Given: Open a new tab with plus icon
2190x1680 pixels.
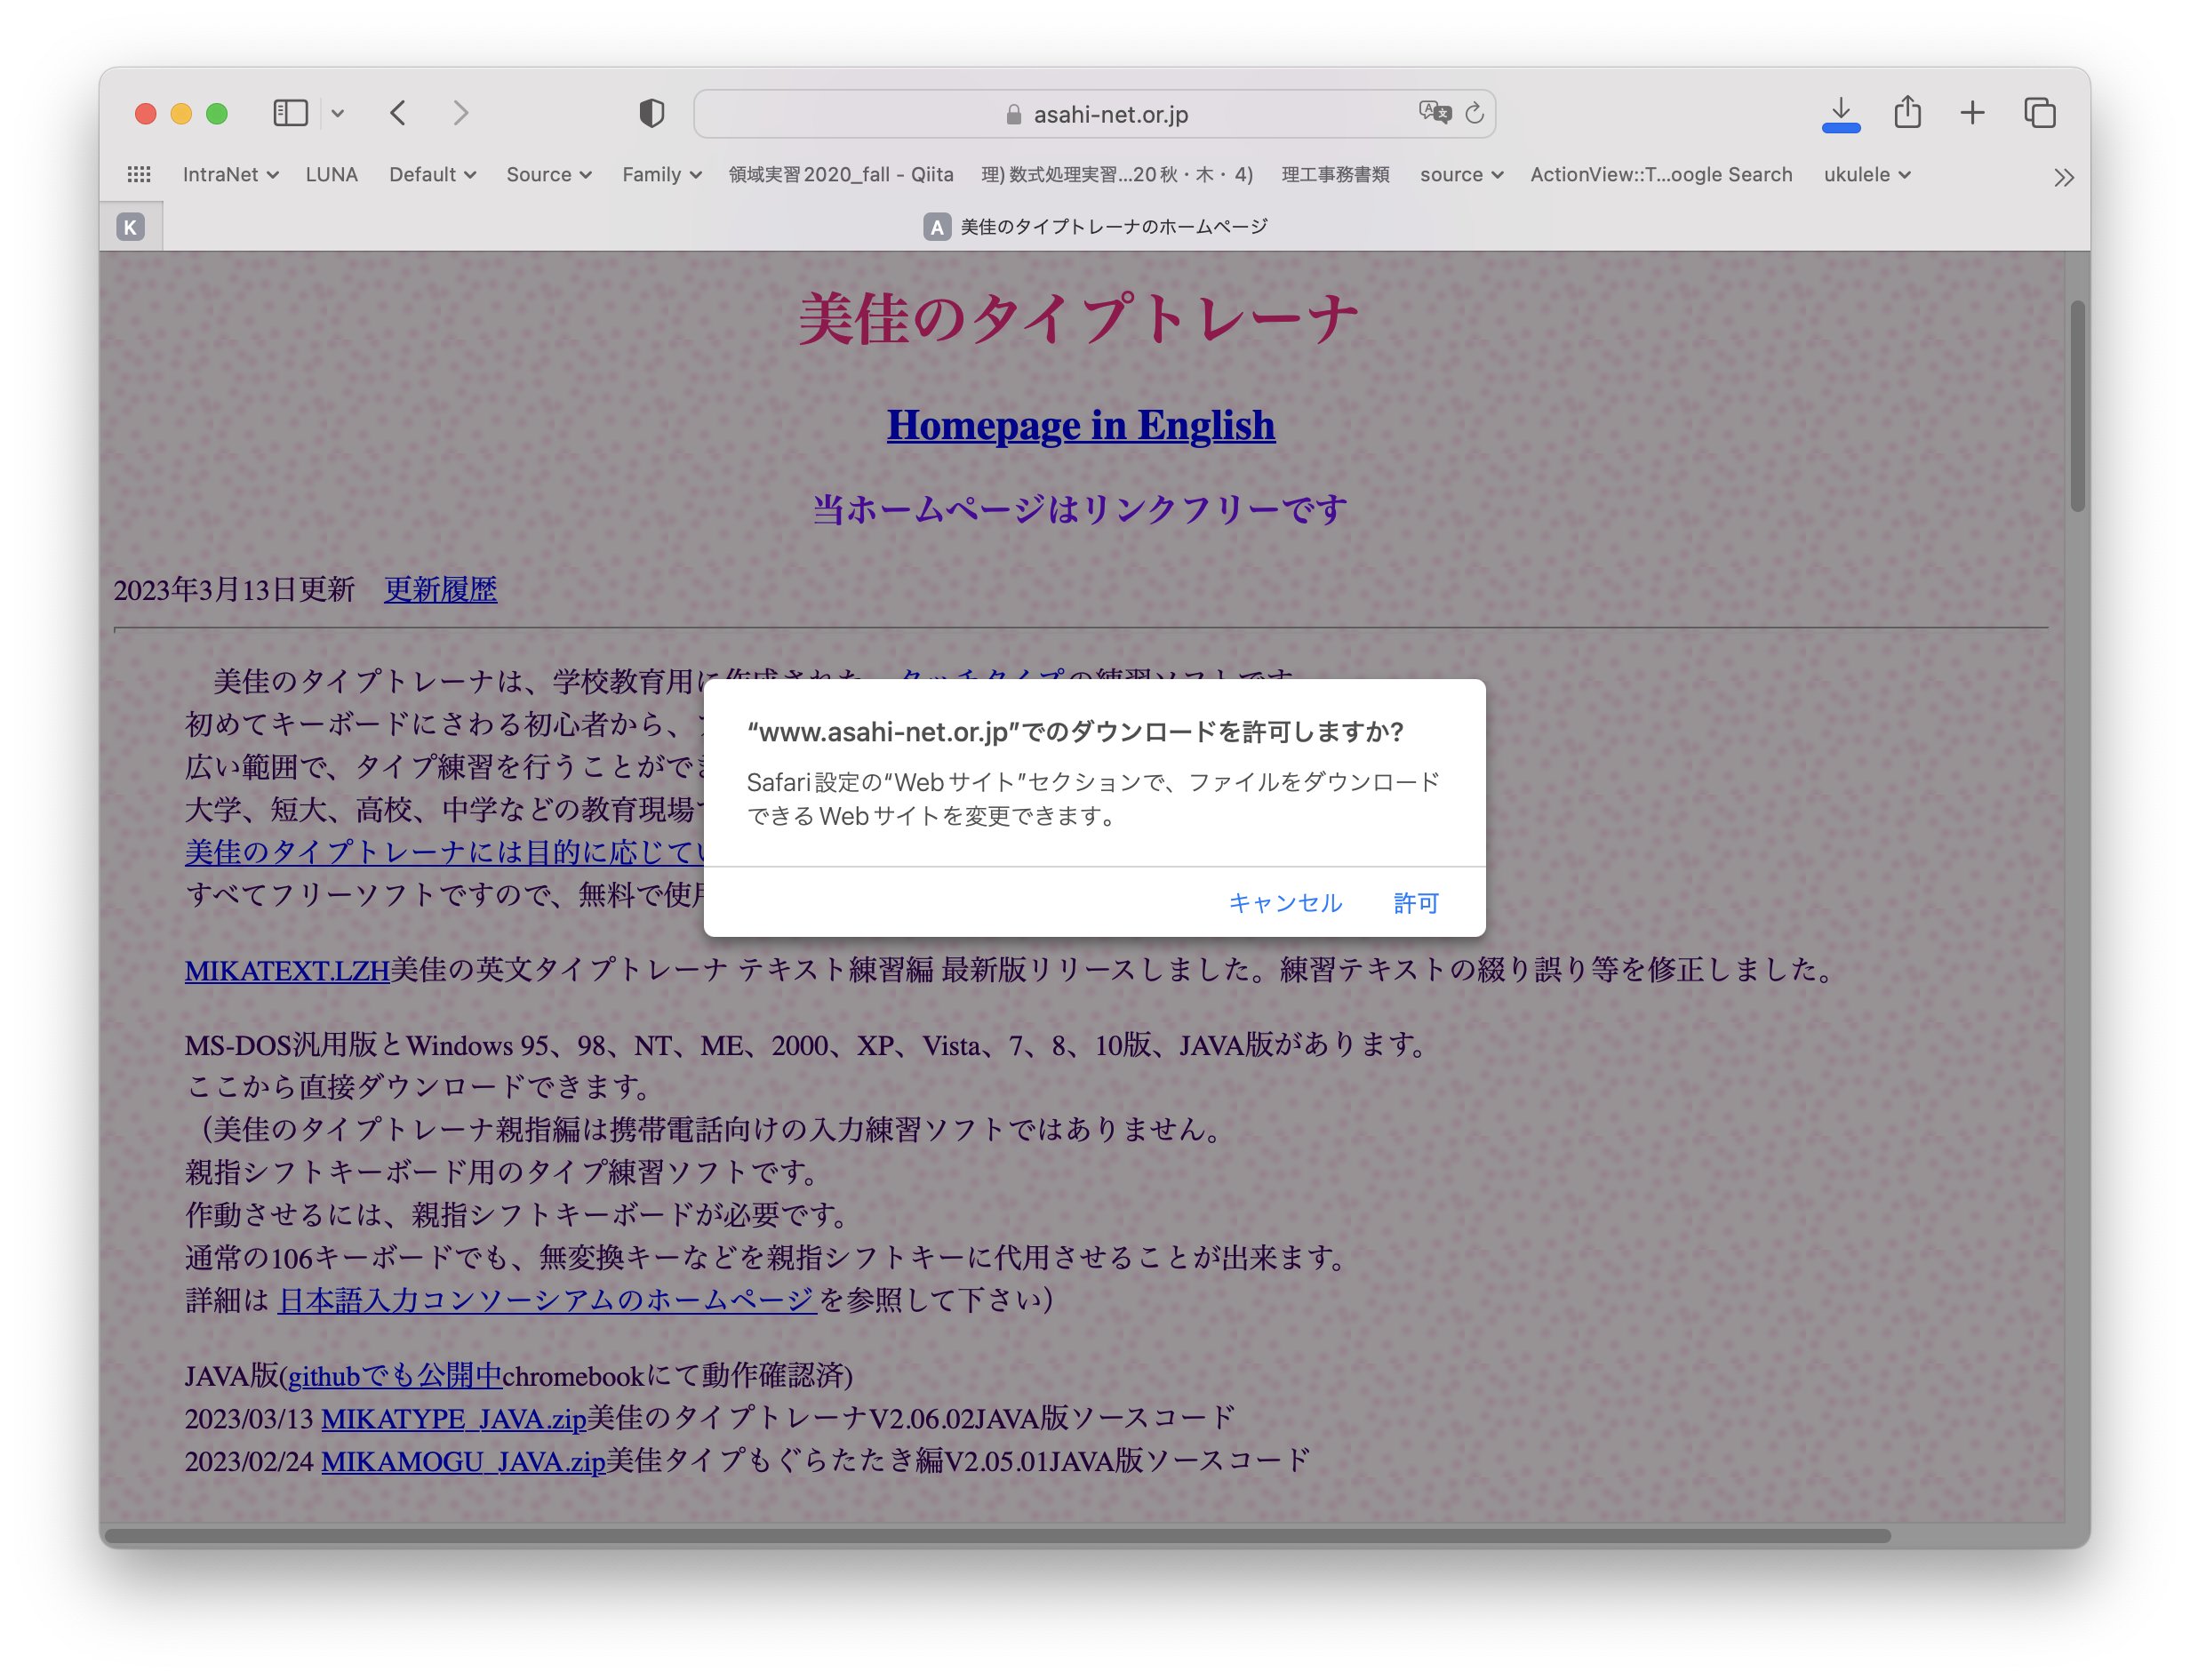Looking at the screenshot, I should pyautogui.click(x=1972, y=113).
